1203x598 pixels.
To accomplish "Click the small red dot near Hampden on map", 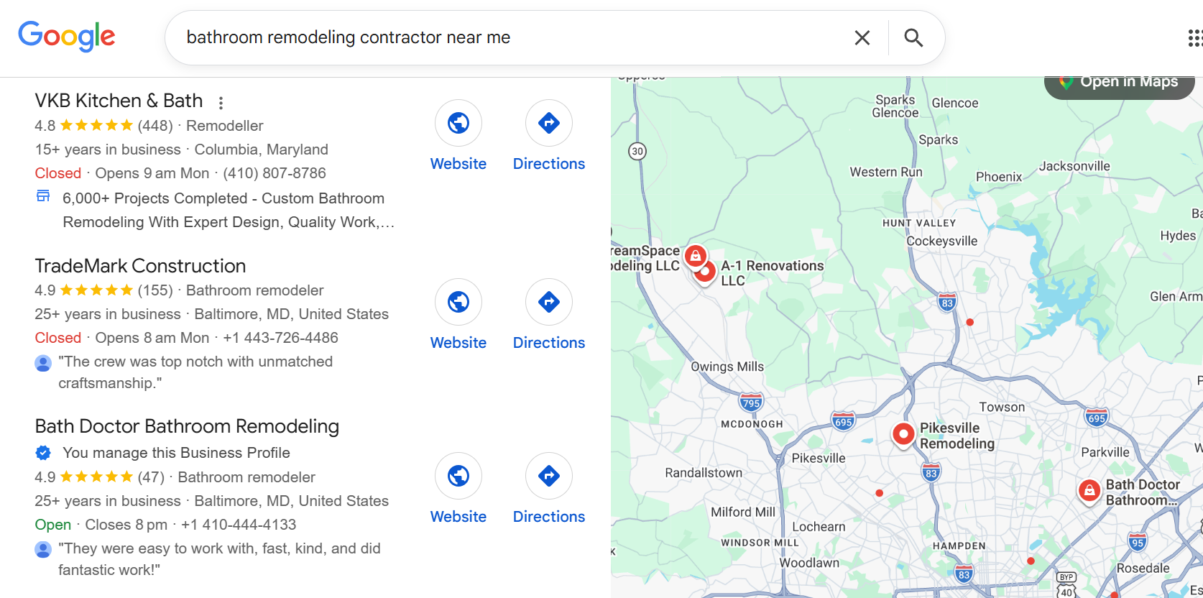I will tap(1031, 561).
